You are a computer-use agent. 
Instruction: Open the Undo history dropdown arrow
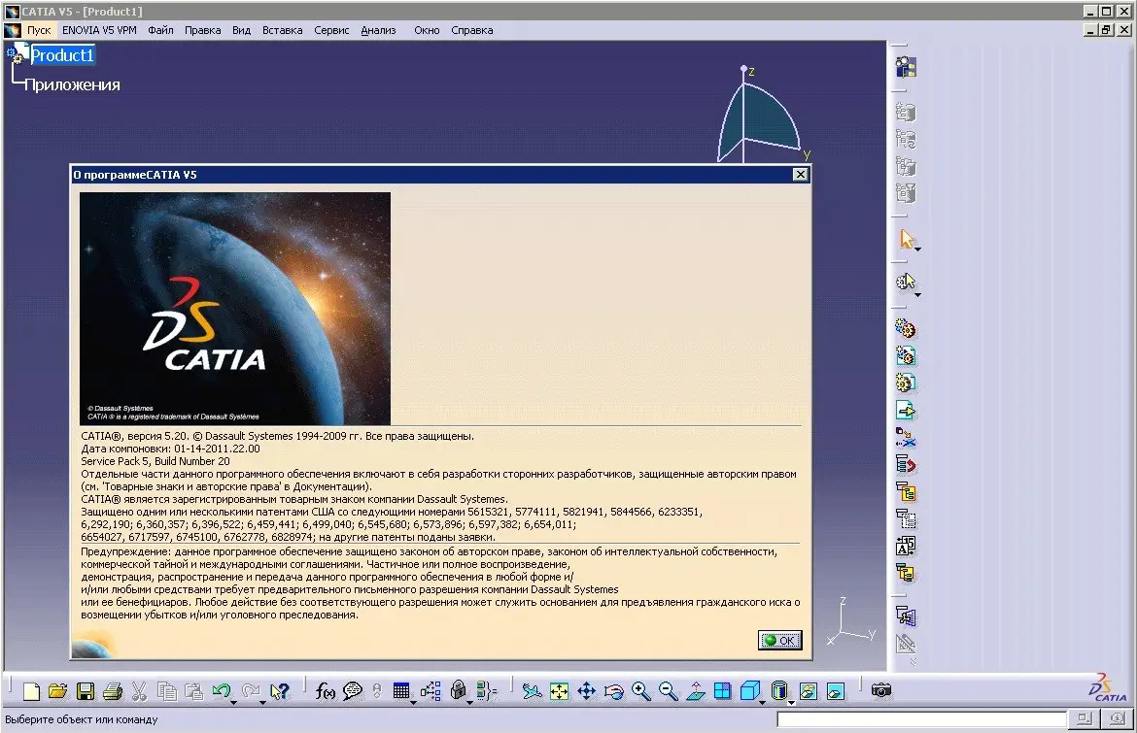coord(233,703)
